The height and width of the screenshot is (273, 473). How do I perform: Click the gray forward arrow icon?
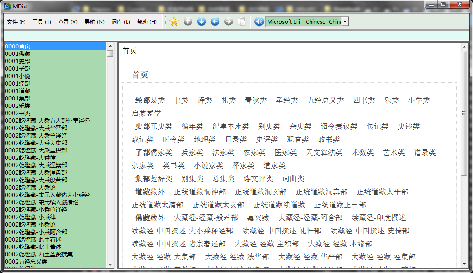[x=229, y=21]
